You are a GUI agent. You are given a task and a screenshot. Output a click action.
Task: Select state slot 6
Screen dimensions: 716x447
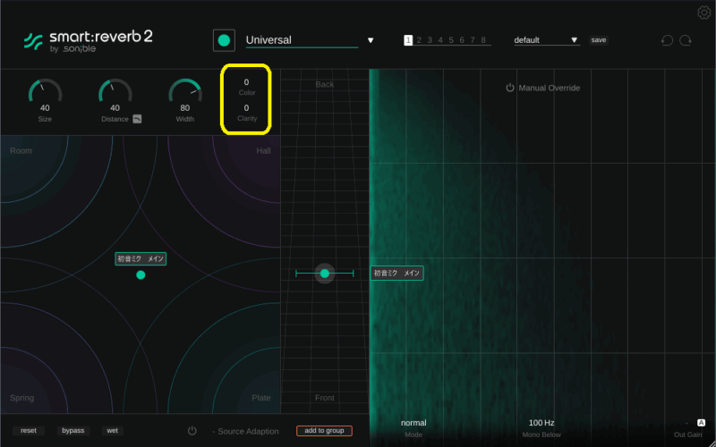click(462, 40)
